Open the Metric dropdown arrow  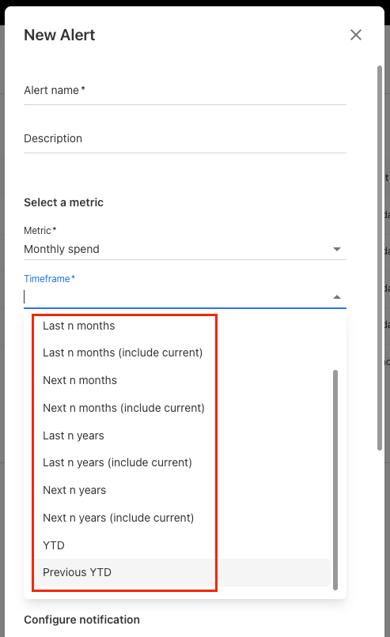[337, 249]
